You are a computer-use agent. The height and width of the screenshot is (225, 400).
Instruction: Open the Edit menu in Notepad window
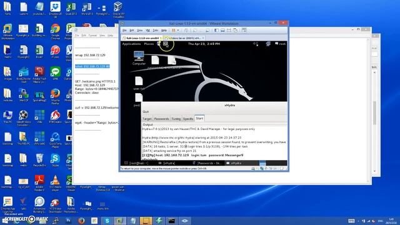tap(84, 36)
